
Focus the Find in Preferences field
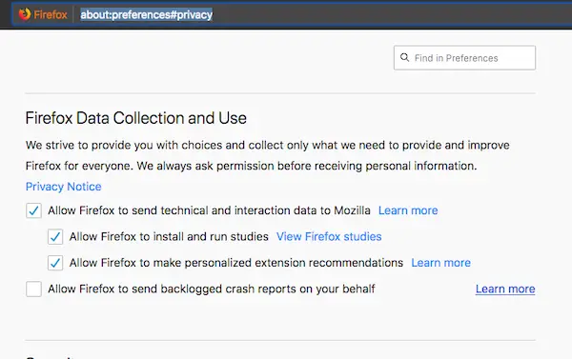464,57
